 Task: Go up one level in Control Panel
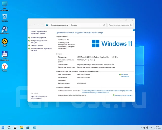[x=42, y=25]
